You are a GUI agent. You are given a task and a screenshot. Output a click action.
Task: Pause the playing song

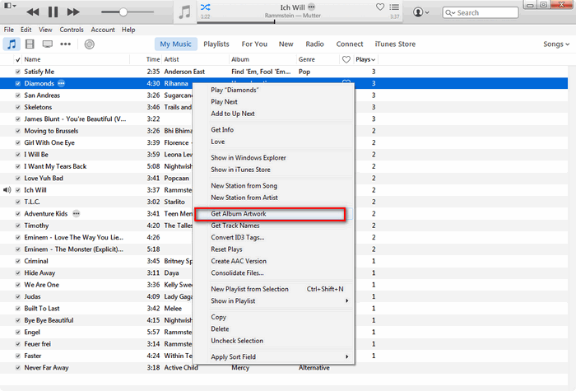tap(53, 12)
